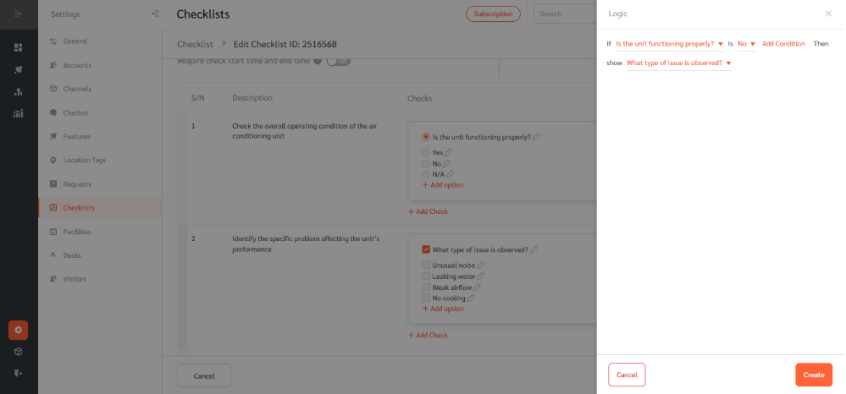846x394 pixels.
Task: Check the 'No cooling' checkbox
Action: [x=426, y=298]
